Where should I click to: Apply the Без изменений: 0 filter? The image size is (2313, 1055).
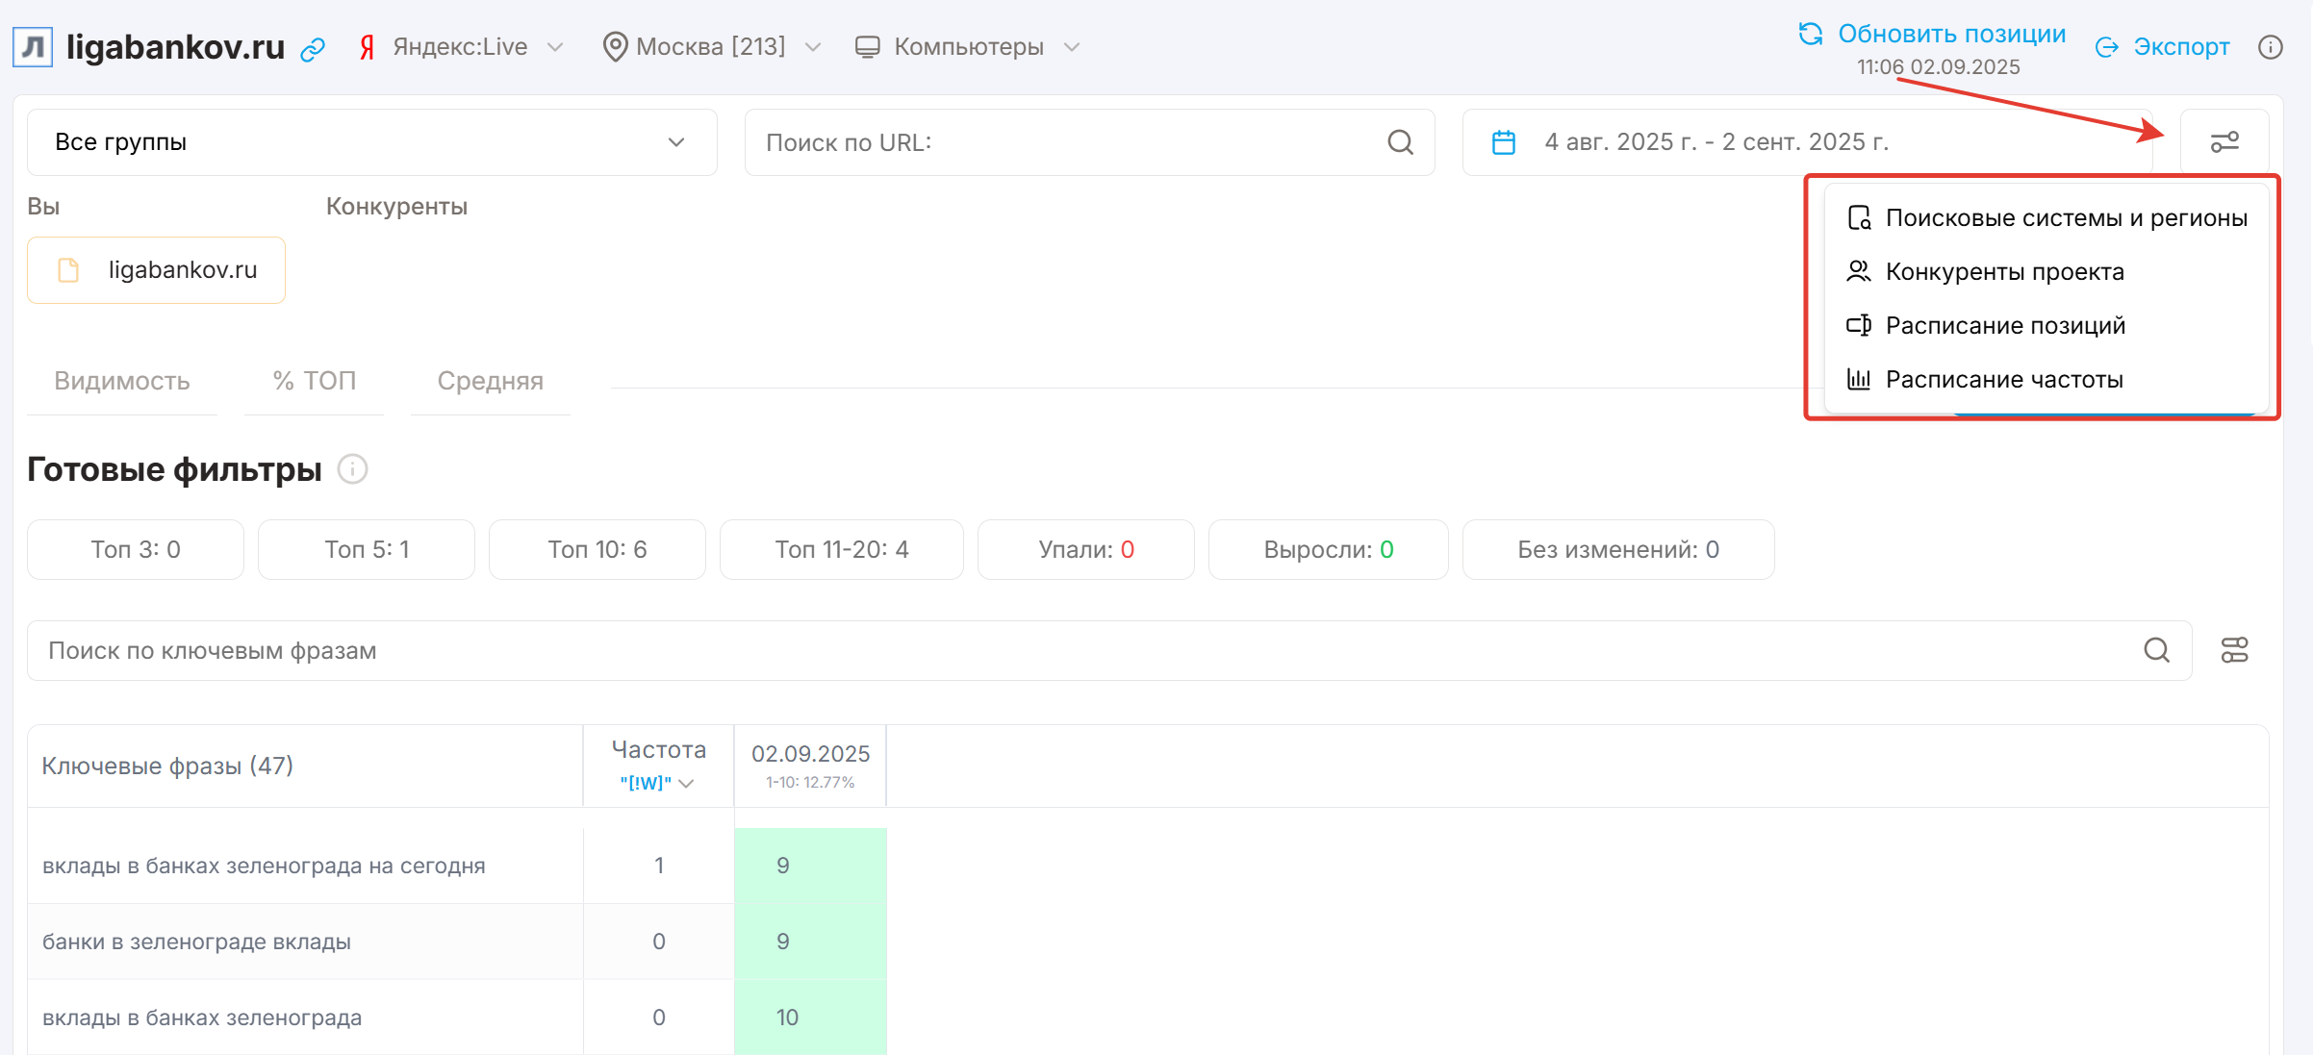pos(1618,549)
